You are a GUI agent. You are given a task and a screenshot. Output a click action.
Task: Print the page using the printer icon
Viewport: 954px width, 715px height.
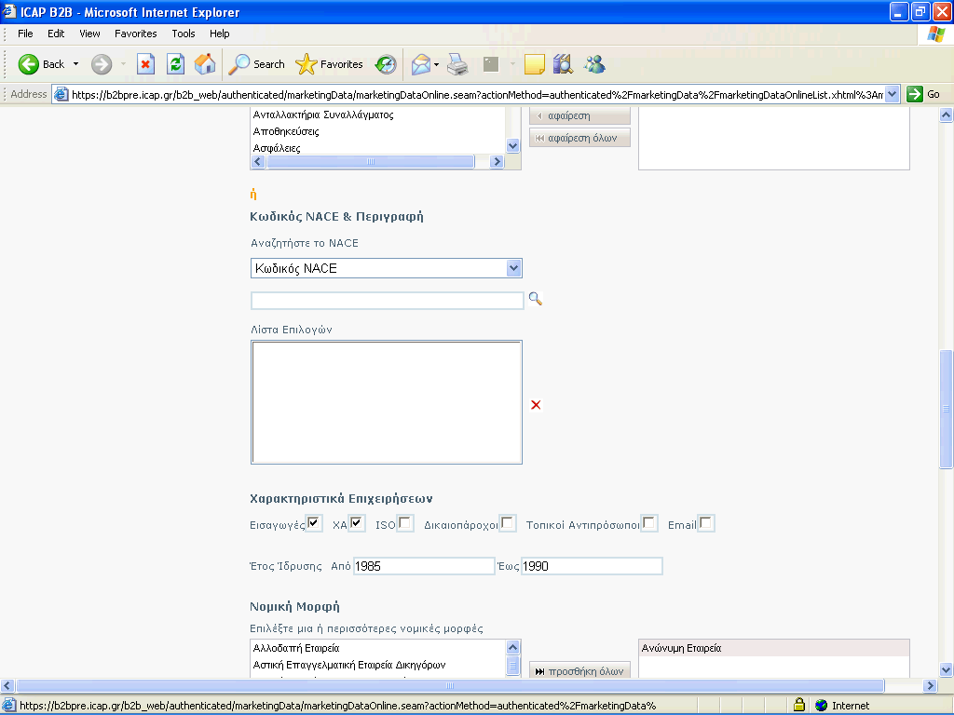(x=457, y=64)
